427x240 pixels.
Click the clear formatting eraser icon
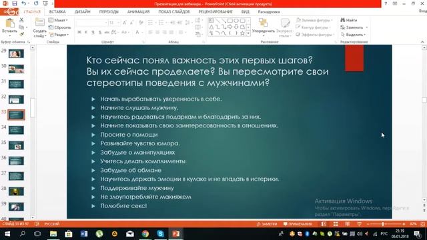pyautogui.click(x=141, y=23)
